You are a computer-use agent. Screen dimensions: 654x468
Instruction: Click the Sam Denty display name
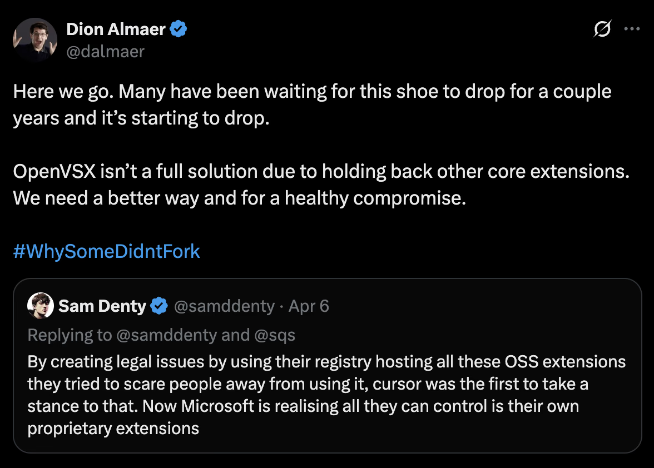(102, 306)
